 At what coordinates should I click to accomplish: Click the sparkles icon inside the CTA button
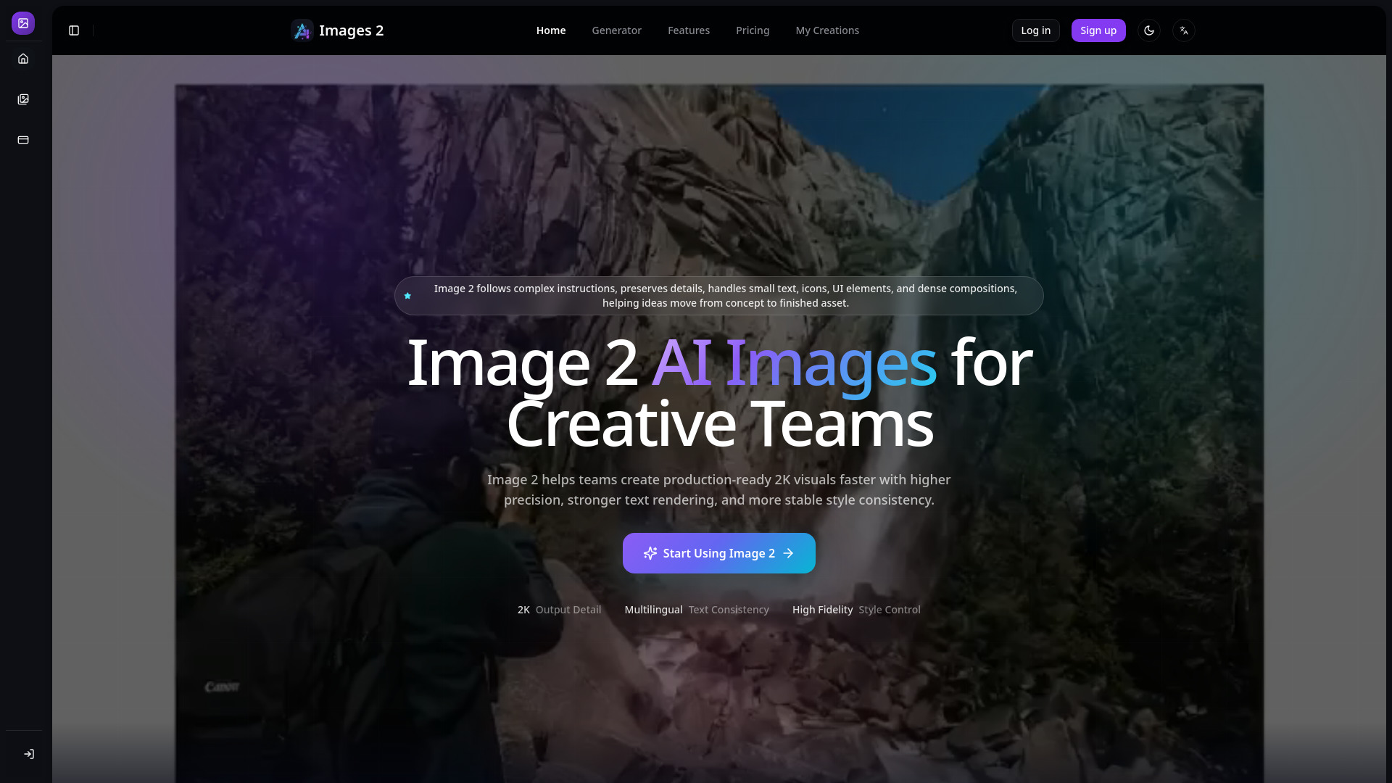(650, 553)
